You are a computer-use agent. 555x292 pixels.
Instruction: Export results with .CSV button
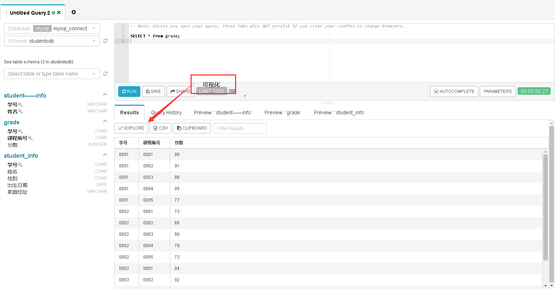coord(161,128)
